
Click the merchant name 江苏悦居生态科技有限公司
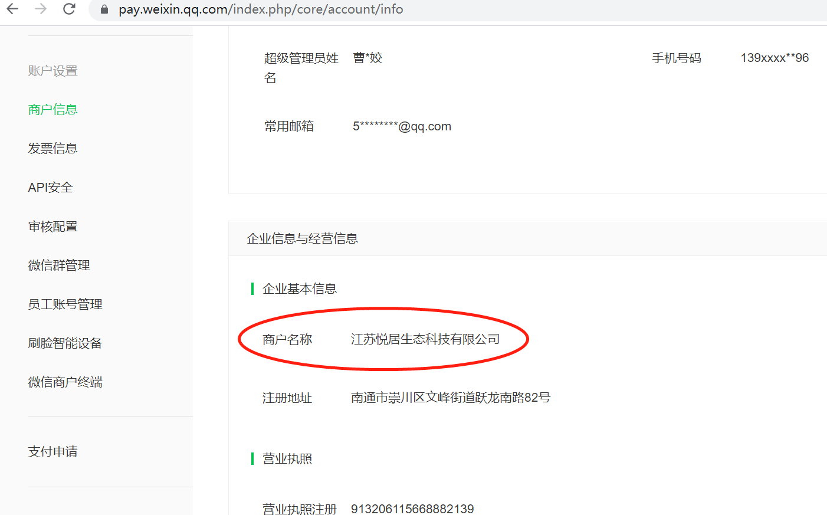point(425,339)
